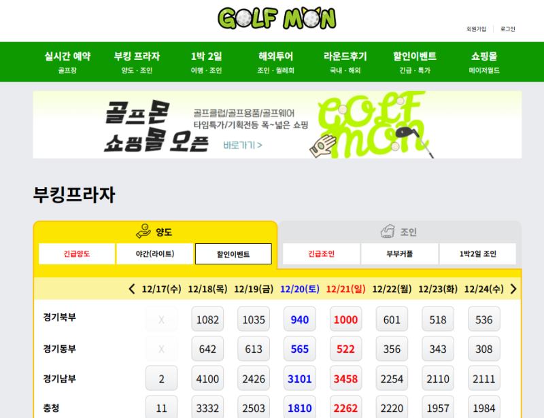Viewport: 544px width, 418px height.
Task: Open 충청 Saturday count 1810
Action: 300,407
